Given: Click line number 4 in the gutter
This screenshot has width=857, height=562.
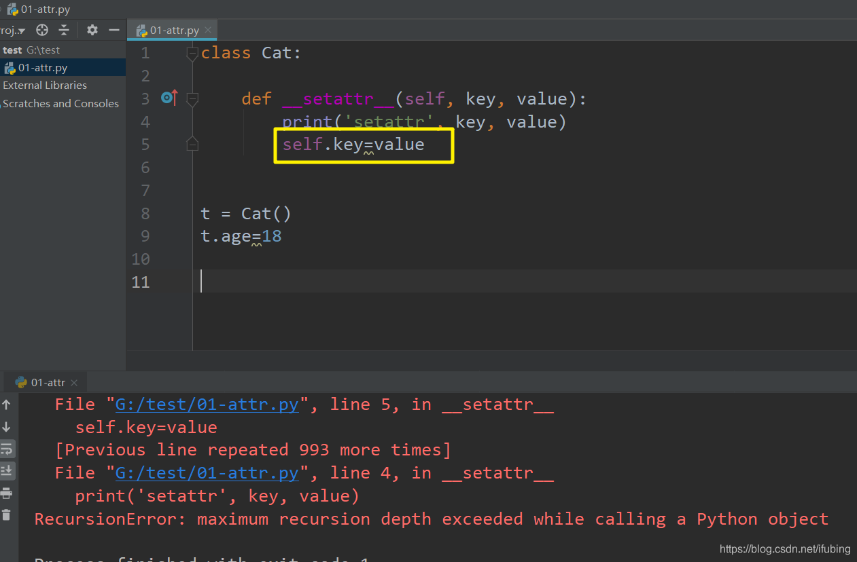Looking at the screenshot, I should [145, 122].
